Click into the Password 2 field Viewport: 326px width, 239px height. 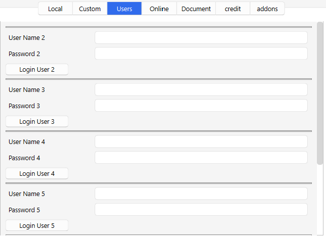(x=201, y=54)
